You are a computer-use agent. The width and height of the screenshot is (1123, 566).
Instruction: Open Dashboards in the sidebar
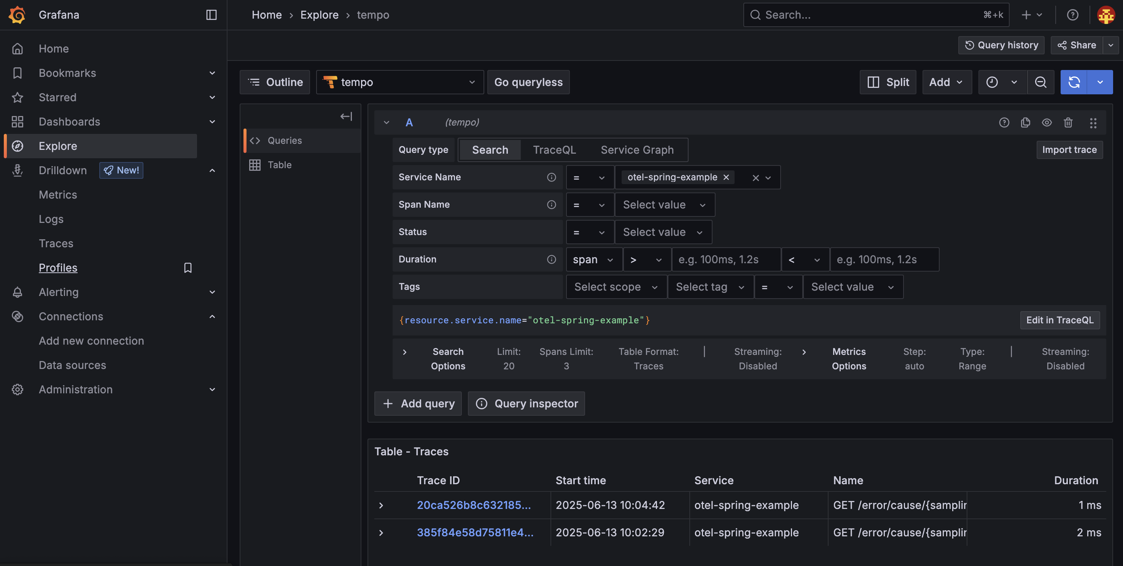coord(69,122)
